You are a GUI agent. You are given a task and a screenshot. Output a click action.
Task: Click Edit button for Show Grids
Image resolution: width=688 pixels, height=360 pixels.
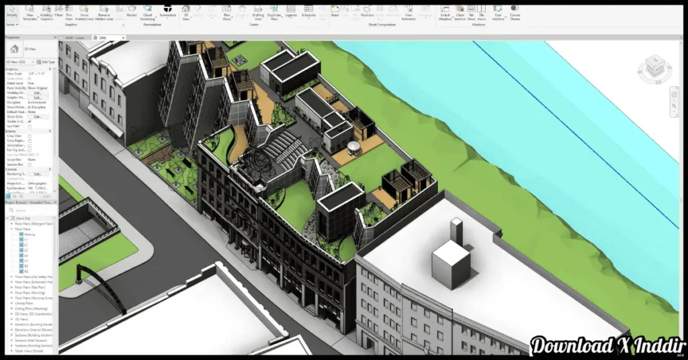tap(38, 117)
